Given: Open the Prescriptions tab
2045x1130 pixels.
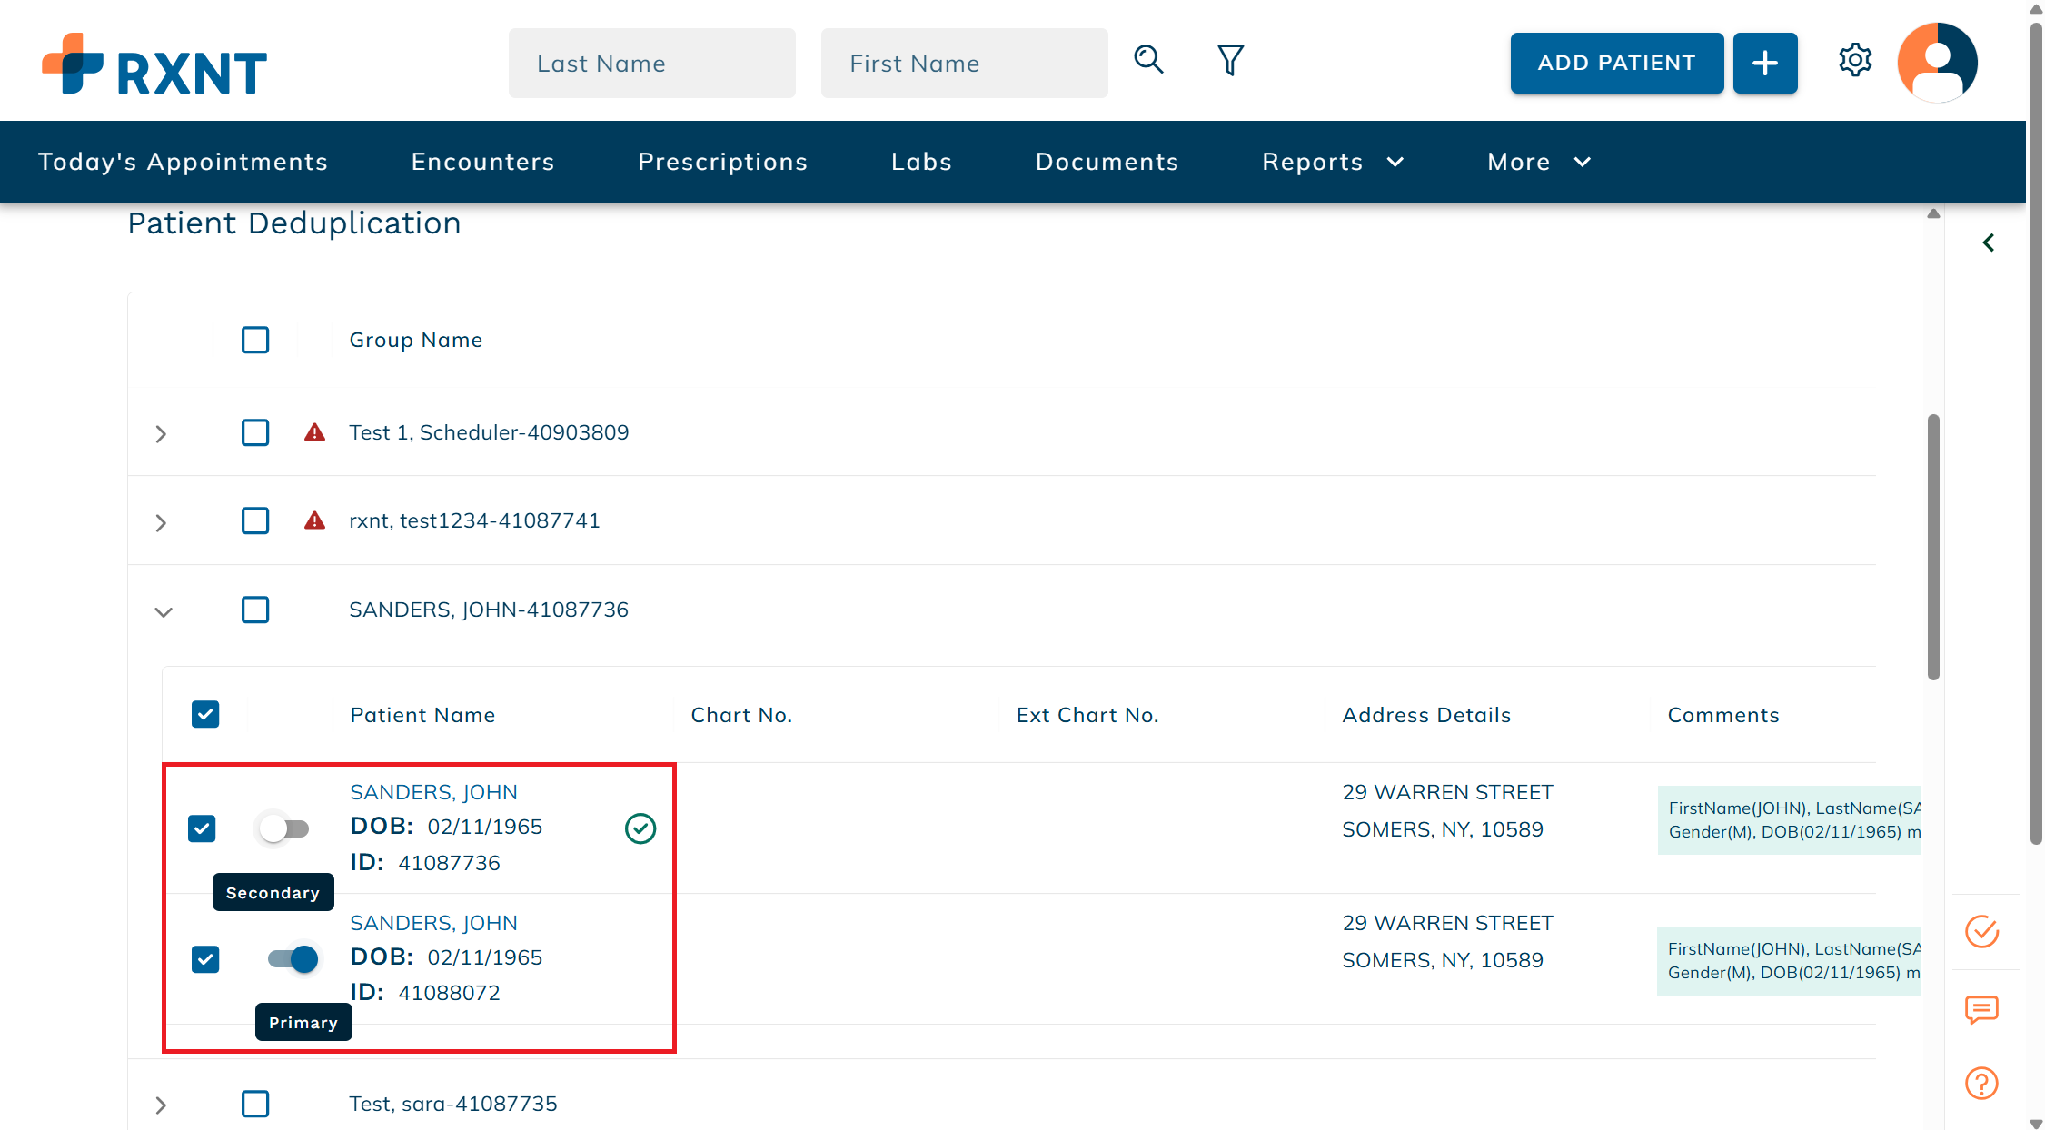Looking at the screenshot, I should (x=722, y=162).
